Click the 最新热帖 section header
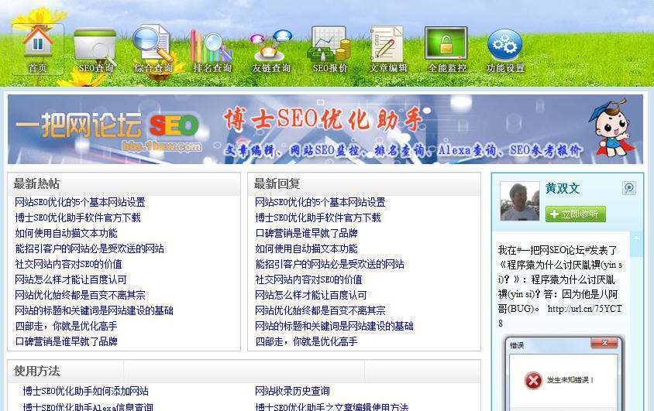Image resolution: width=654 pixels, height=411 pixels. click(124, 184)
